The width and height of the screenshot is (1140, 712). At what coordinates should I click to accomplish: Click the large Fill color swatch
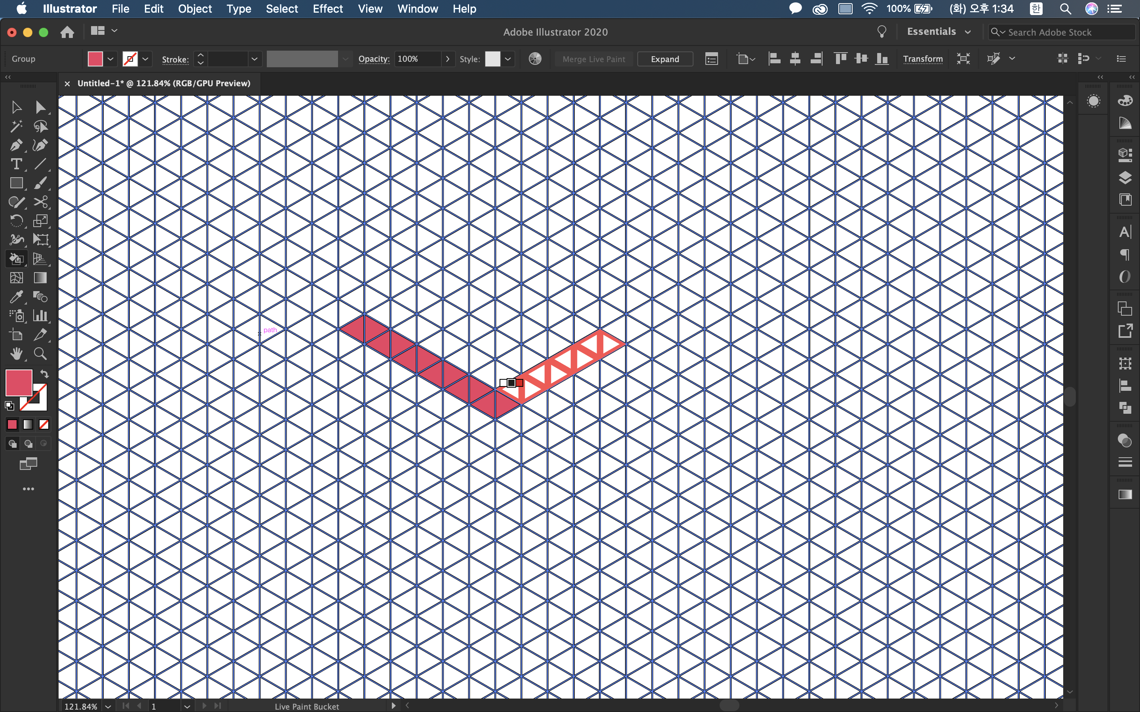tap(19, 383)
